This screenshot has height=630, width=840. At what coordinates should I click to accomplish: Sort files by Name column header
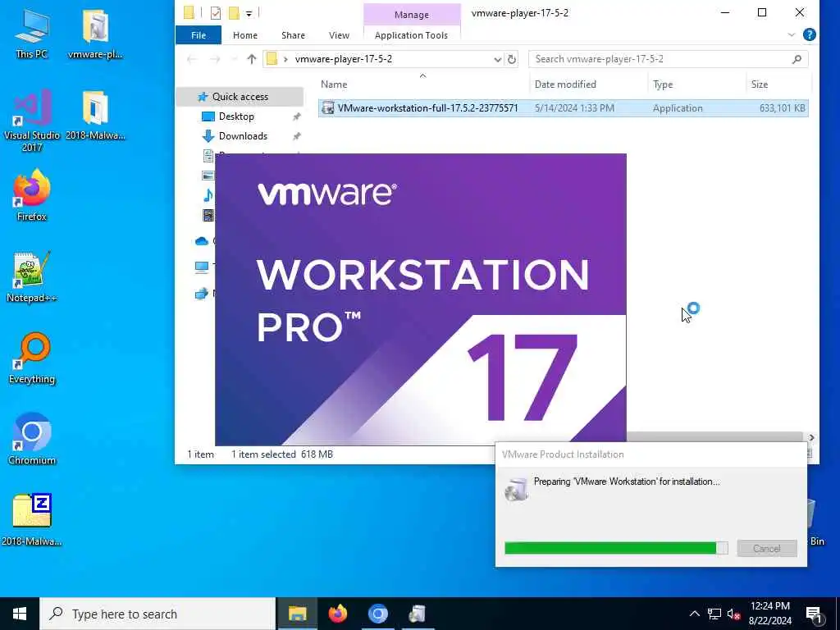(423, 84)
